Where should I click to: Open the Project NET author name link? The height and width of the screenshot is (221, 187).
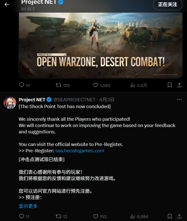[32, 100]
